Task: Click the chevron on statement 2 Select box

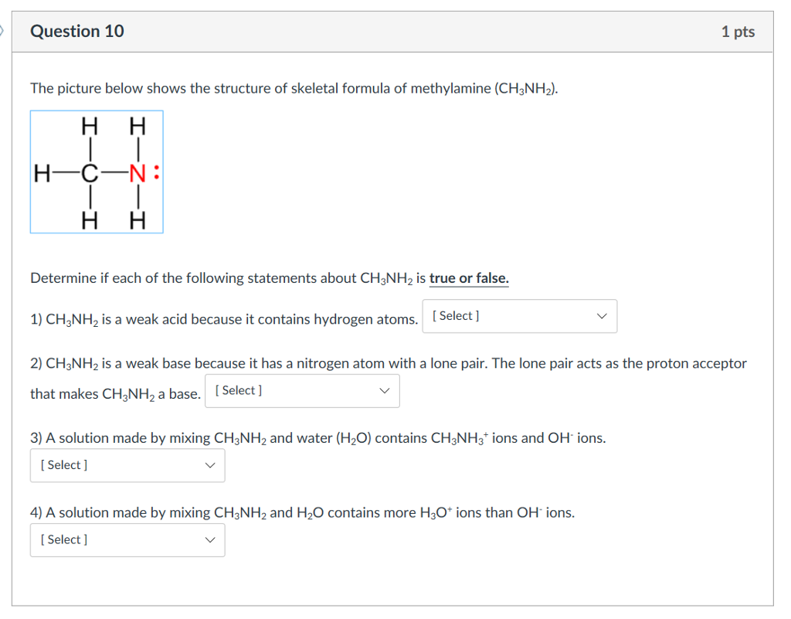Action: click(384, 390)
